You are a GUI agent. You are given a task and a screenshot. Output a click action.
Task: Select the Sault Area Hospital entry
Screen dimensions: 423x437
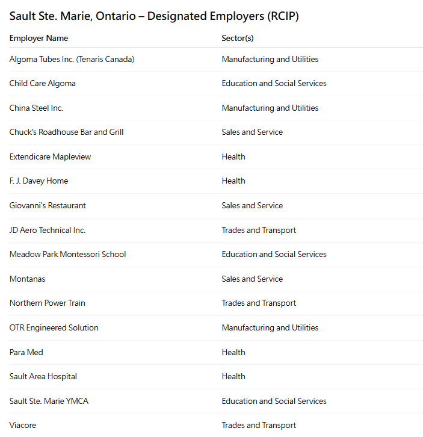coord(43,377)
